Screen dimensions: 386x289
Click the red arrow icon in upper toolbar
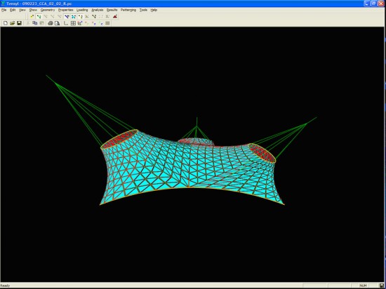tap(115, 16)
